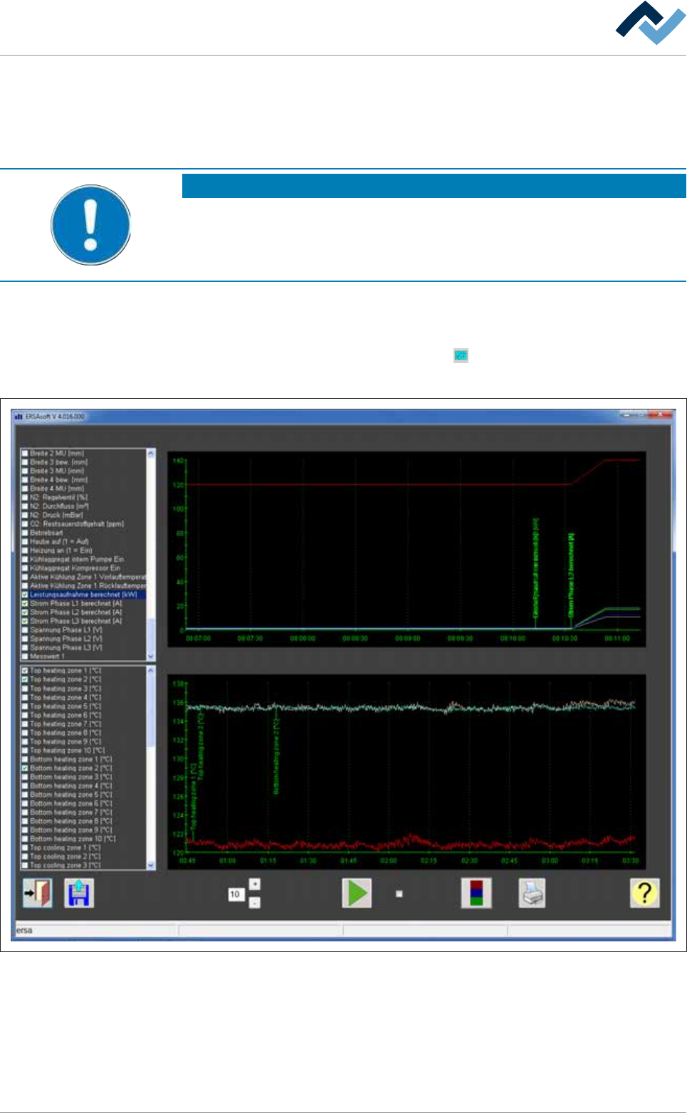The height and width of the screenshot is (1113, 687).
Task: Check N2: Druck [mBar]
Action: tap(26, 515)
